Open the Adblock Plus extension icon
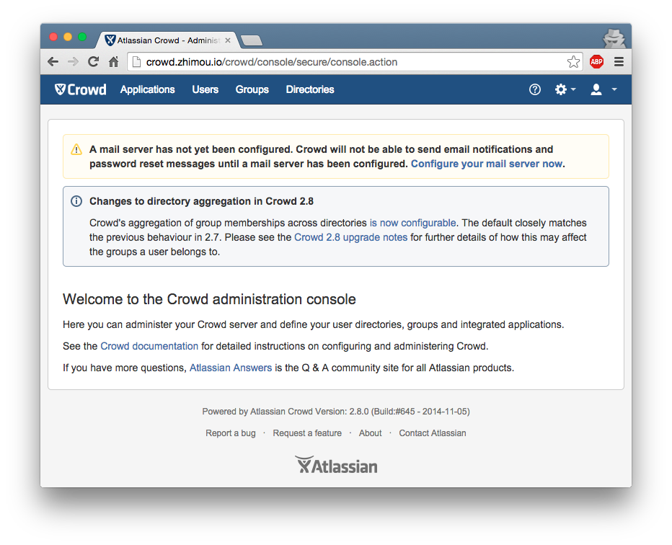This screenshot has width=672, height=545. [x=596, y=62]
